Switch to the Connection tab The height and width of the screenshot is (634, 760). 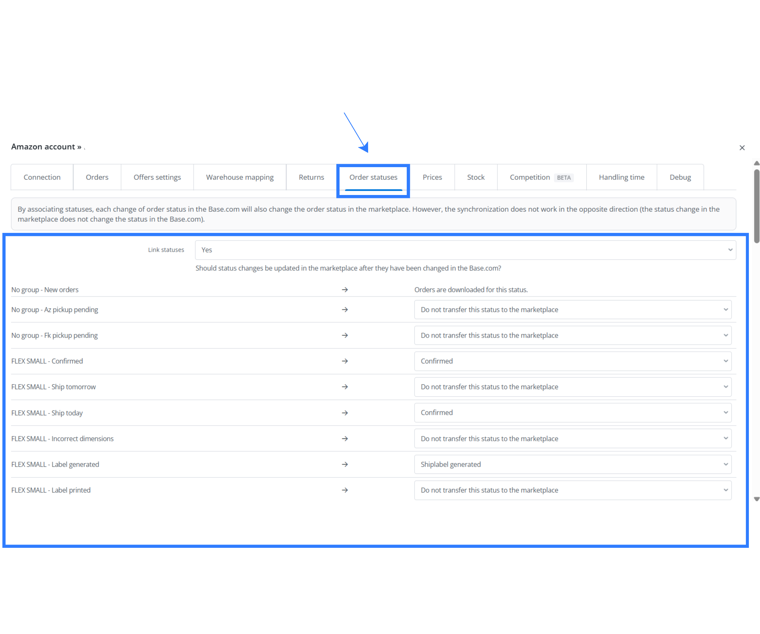42,177
